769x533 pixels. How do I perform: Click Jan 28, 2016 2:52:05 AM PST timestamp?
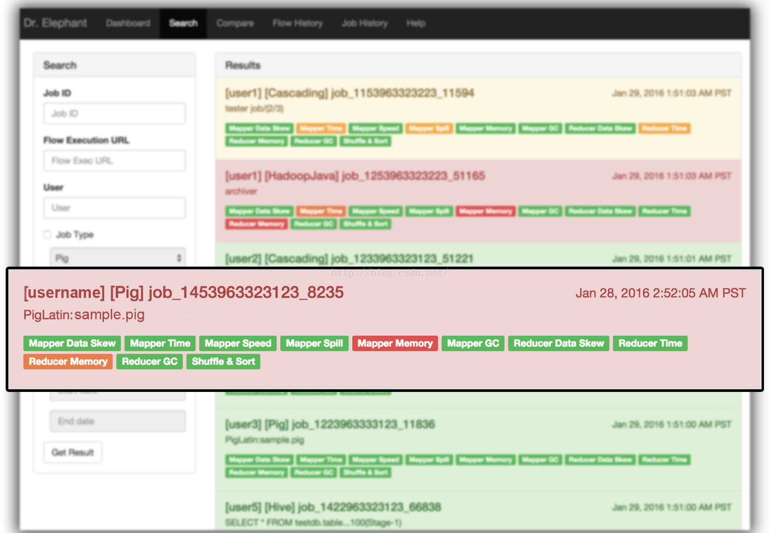(x=661, y=293)
